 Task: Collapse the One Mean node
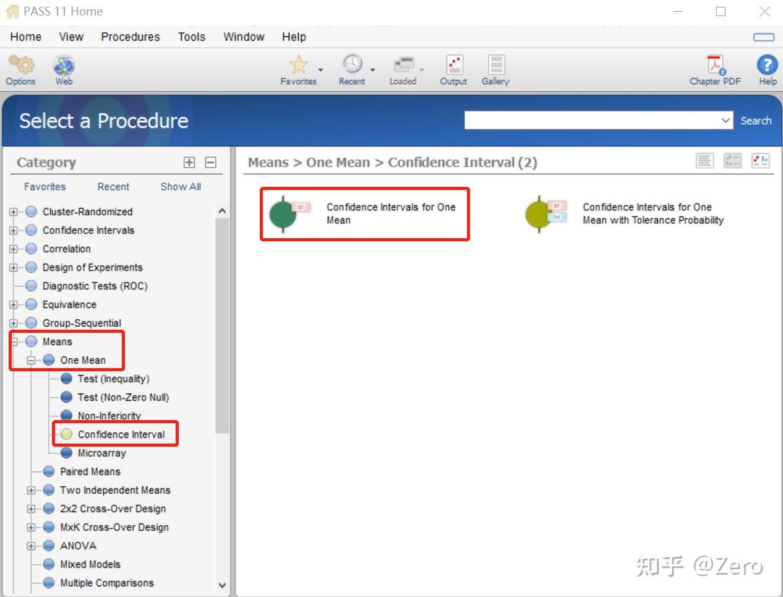coord(31,360)
